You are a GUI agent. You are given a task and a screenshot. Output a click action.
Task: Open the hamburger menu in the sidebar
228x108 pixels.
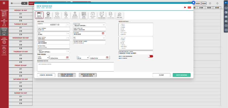tap(4, 3)
